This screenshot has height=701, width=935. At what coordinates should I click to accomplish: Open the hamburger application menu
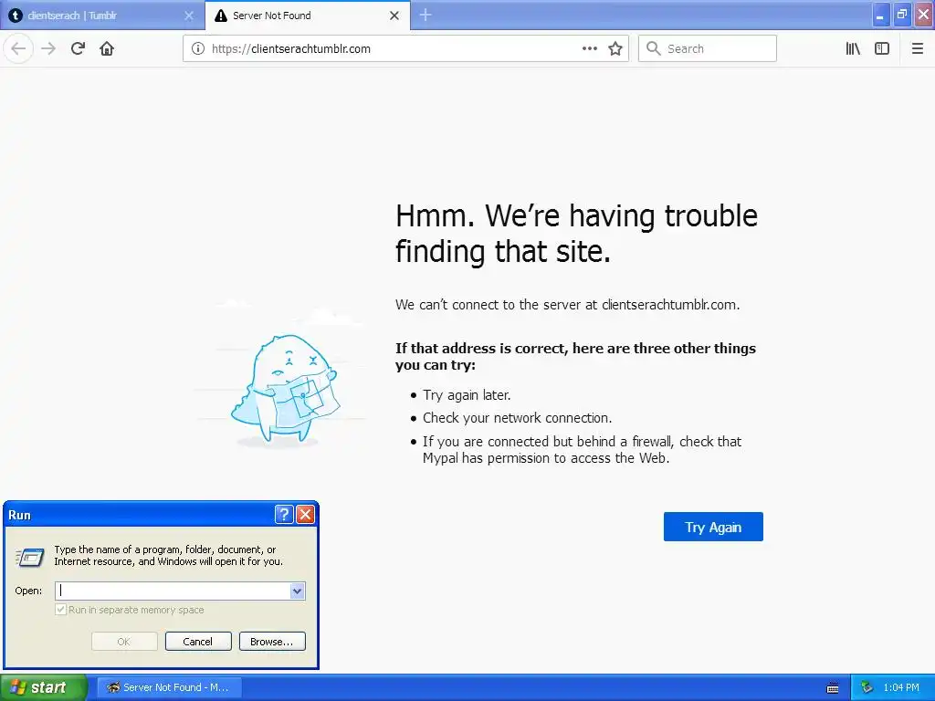point(918,49)
